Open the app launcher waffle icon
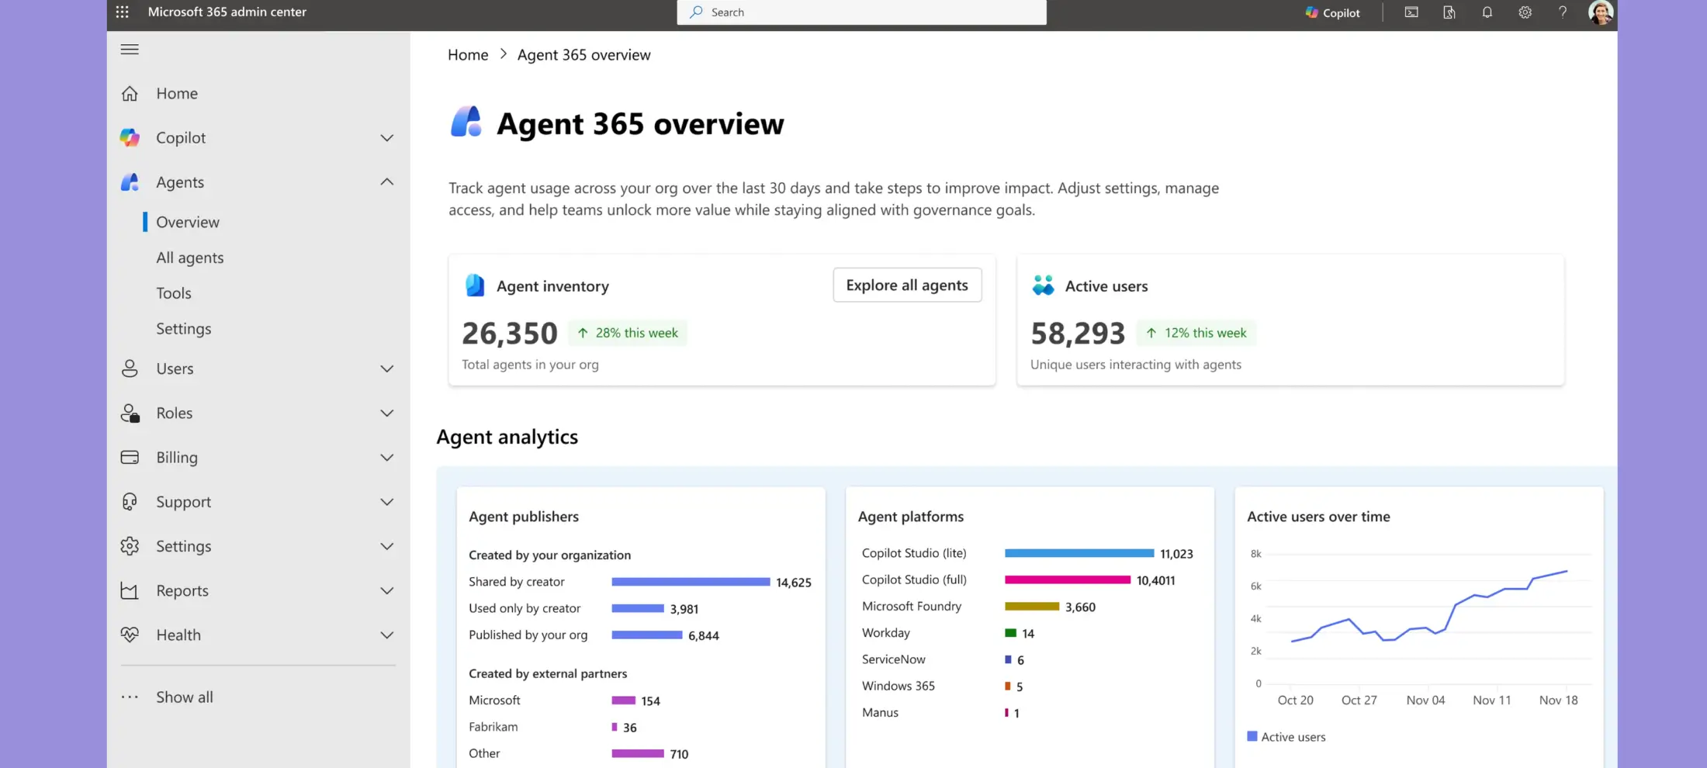Image resolution: width=1707 pixels, height=768 pixels. 123,12
